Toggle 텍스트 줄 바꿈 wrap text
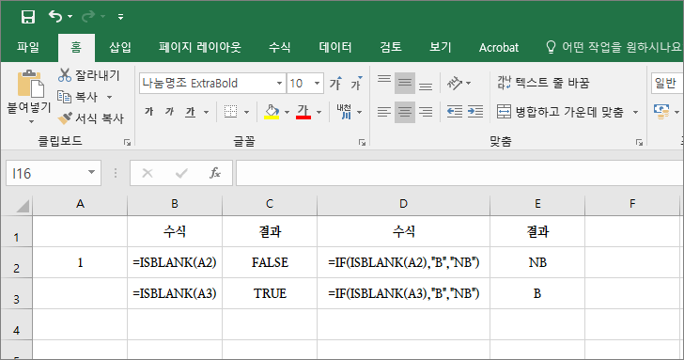 (543, 83)
